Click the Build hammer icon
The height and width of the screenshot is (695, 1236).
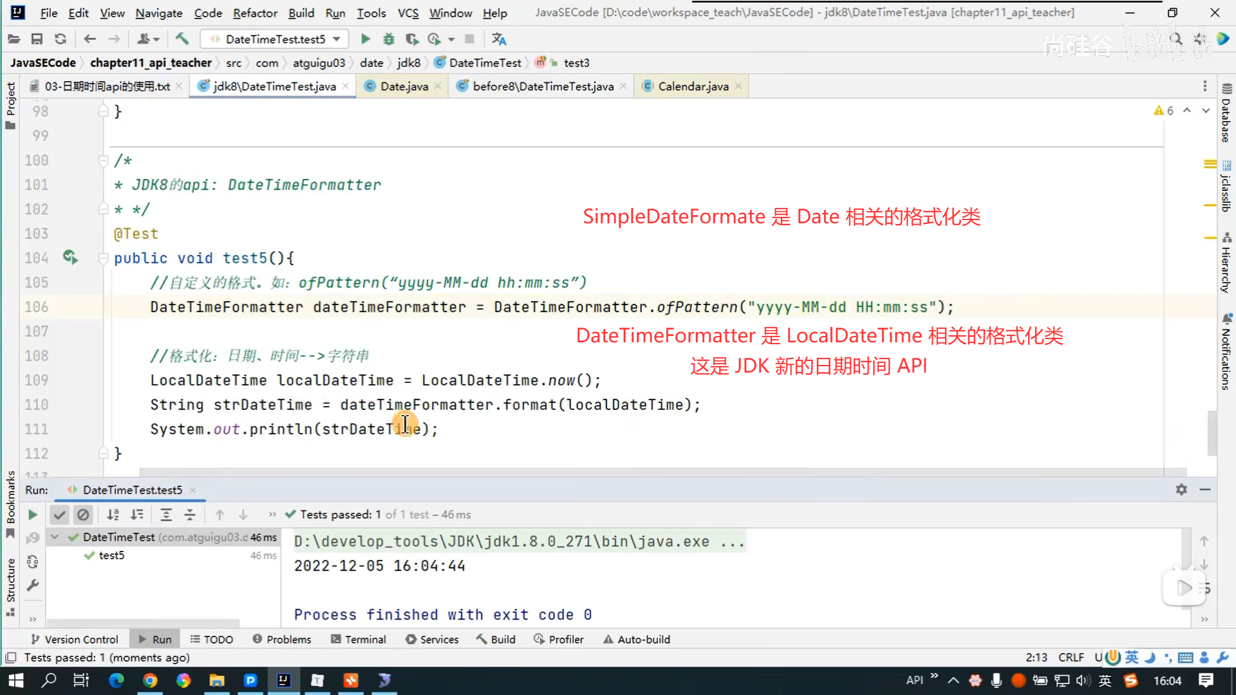[x=182, y=39]
